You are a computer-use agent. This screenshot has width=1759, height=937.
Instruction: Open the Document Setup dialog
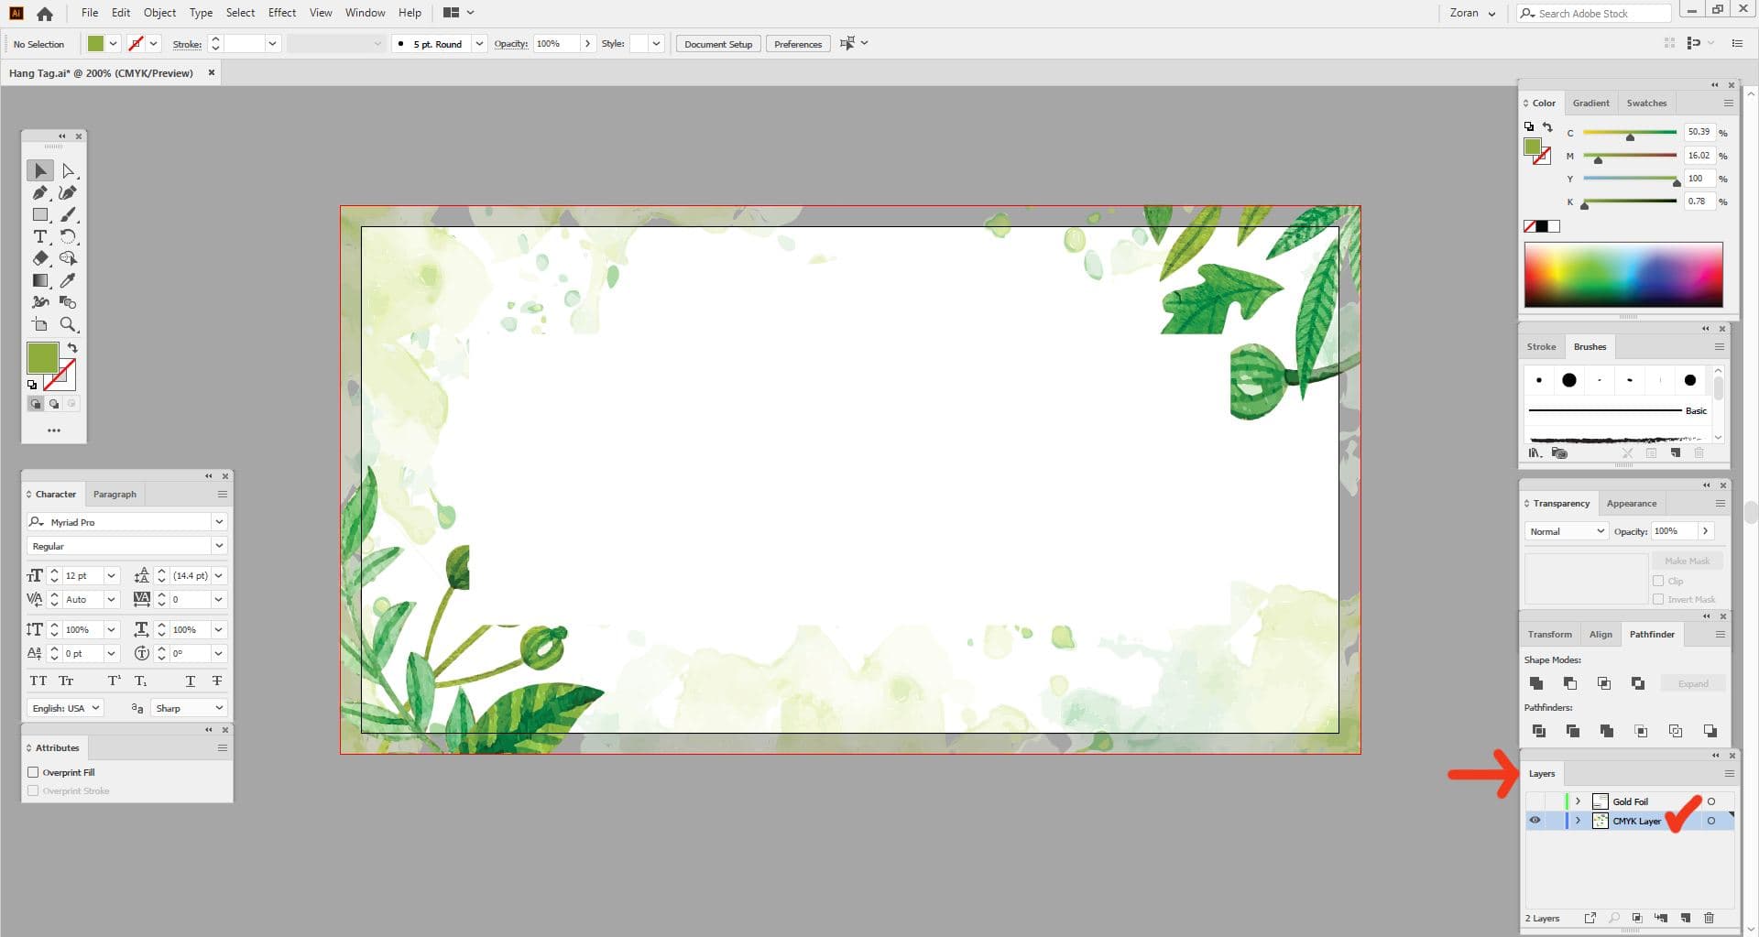tap(717, 43)
